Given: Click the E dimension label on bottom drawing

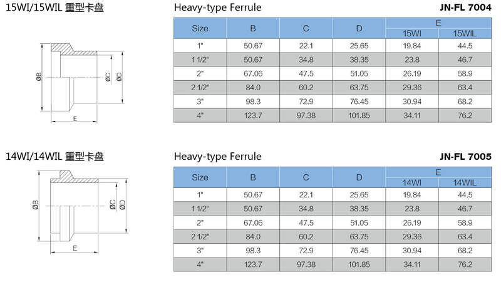Looking at the screenshot, I should pyautogui.click(x=75, y=248).
